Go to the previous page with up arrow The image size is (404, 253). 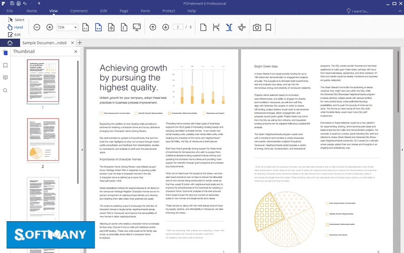click(x=153, y=27)
